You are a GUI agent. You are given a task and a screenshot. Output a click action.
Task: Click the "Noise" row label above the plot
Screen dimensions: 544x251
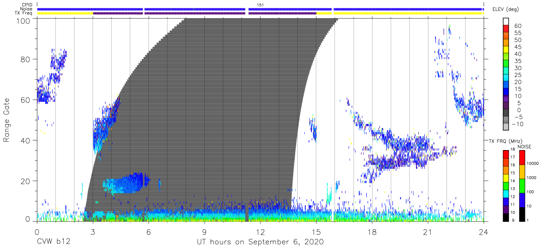[x=27, y=9]
